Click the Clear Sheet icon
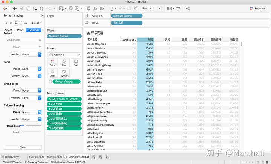Viewport: 271px width, 164px height. click(x=77, y=9)
